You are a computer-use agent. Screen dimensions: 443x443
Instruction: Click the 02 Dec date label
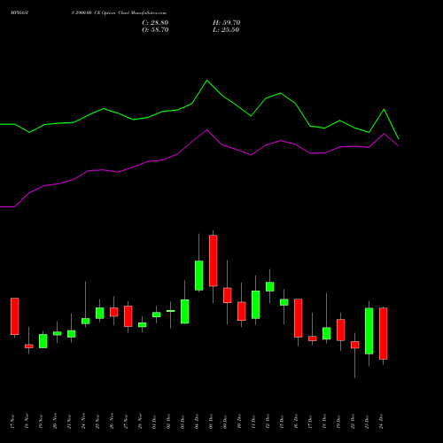(x=168, y=422)
